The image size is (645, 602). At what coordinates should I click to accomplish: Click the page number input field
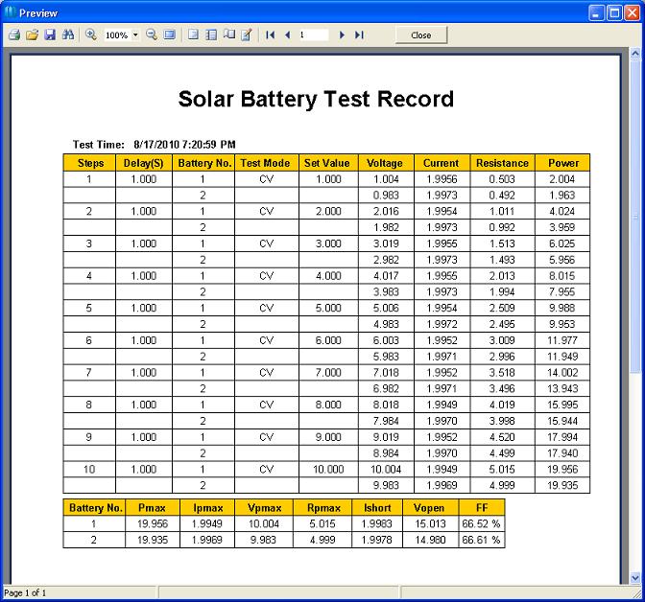point(314,35)
